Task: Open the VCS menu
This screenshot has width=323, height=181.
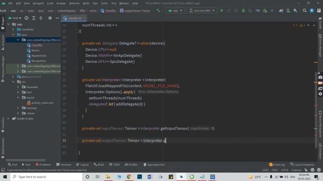Action: point(114,4)
